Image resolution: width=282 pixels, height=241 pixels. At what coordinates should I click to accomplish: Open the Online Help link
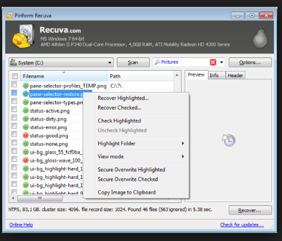tap(21, 225)
